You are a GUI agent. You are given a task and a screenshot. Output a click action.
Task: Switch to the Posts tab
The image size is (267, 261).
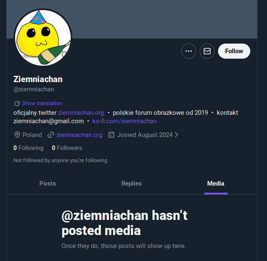pos(48,183)
